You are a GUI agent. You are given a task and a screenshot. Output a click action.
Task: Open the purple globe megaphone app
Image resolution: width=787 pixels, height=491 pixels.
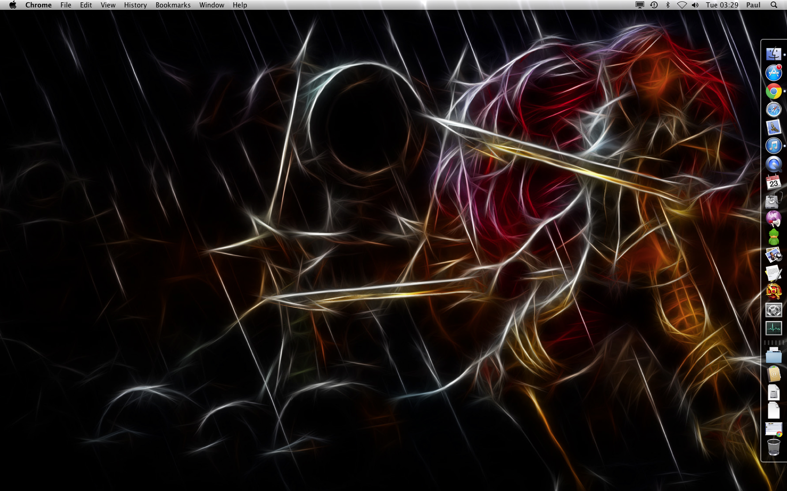tap(773, 219)
